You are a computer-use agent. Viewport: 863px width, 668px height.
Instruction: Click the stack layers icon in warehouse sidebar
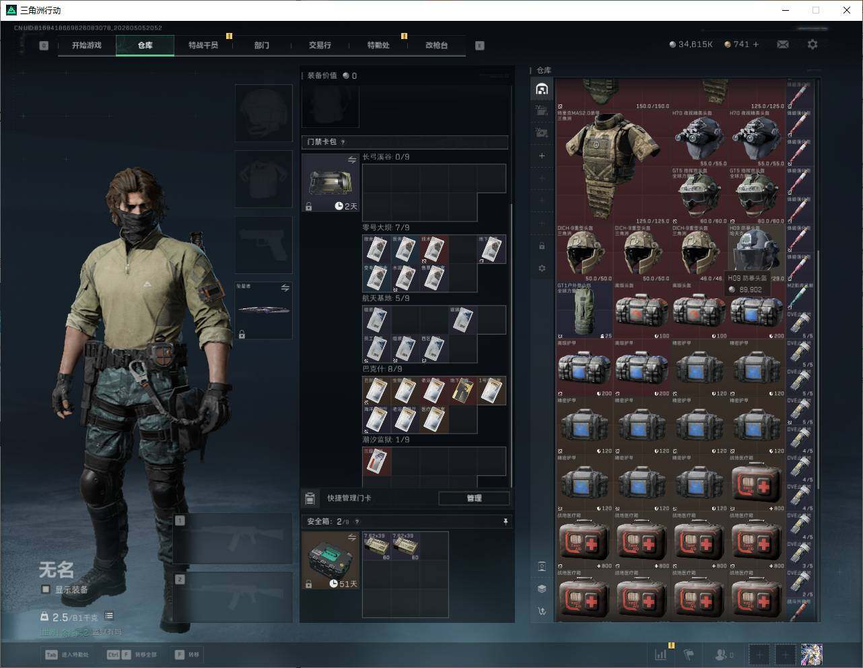coord(542,589)
